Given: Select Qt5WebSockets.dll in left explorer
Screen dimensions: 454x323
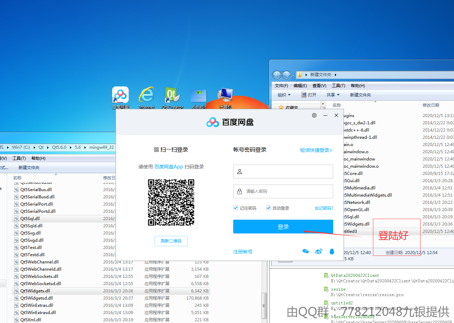Looking at the screenshot, I should click(39, 276).
